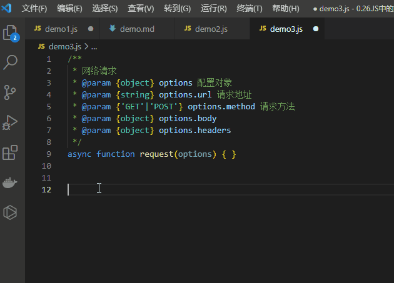
Task: Click the text 请求方法 on line 5
Action: coord(278,106)
